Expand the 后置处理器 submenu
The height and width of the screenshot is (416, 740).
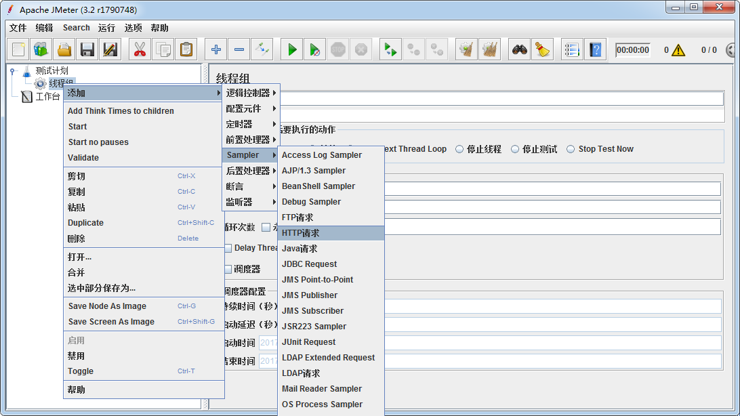[250, 171]
